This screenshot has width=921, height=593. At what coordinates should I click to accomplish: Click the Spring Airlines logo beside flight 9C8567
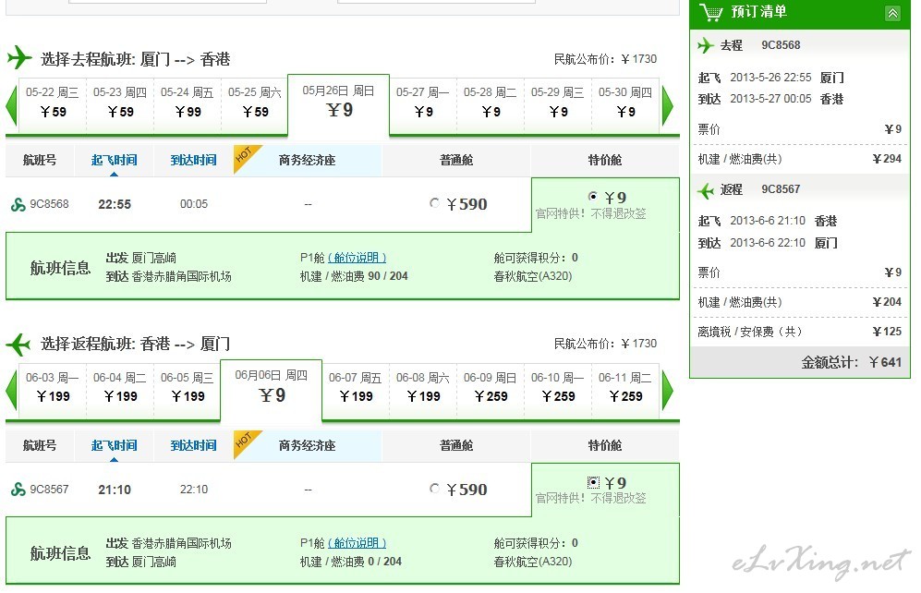point(18,489)
